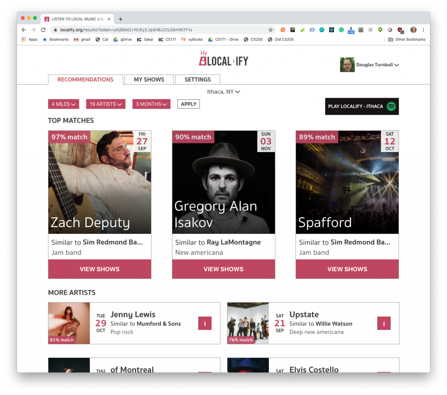Screen dimensions: 447x395
Task: Open the Chrome three-dot menu
Action: [x=423, y=30]
